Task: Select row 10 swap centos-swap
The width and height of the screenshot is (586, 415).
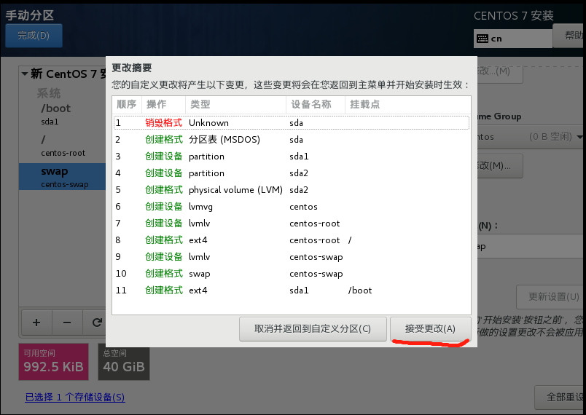Action: tap(292, 274)
